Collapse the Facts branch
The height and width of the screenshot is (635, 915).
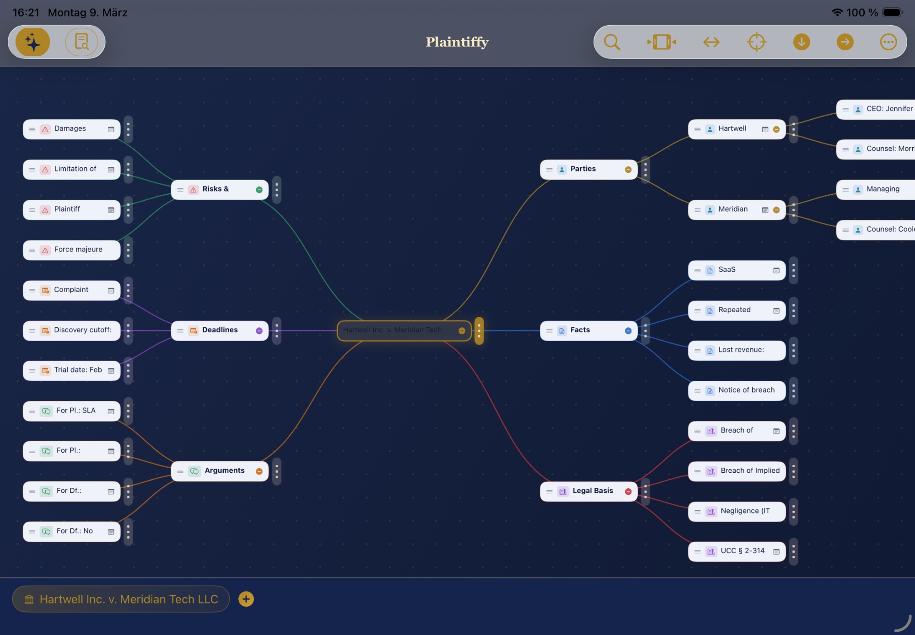628,330
